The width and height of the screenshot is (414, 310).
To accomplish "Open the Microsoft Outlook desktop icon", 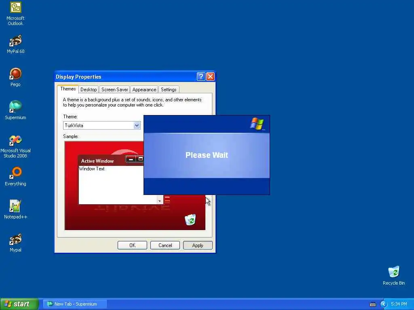I will pos(16,13).
